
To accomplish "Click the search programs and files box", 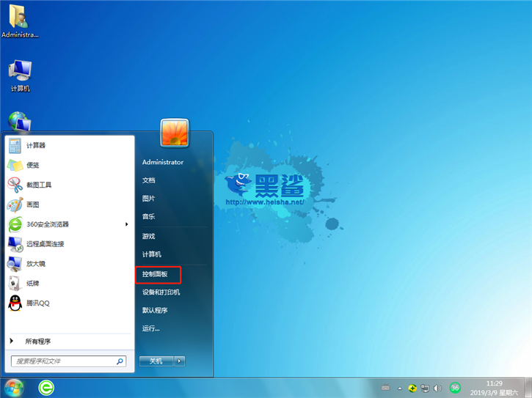I will (65, 361).
